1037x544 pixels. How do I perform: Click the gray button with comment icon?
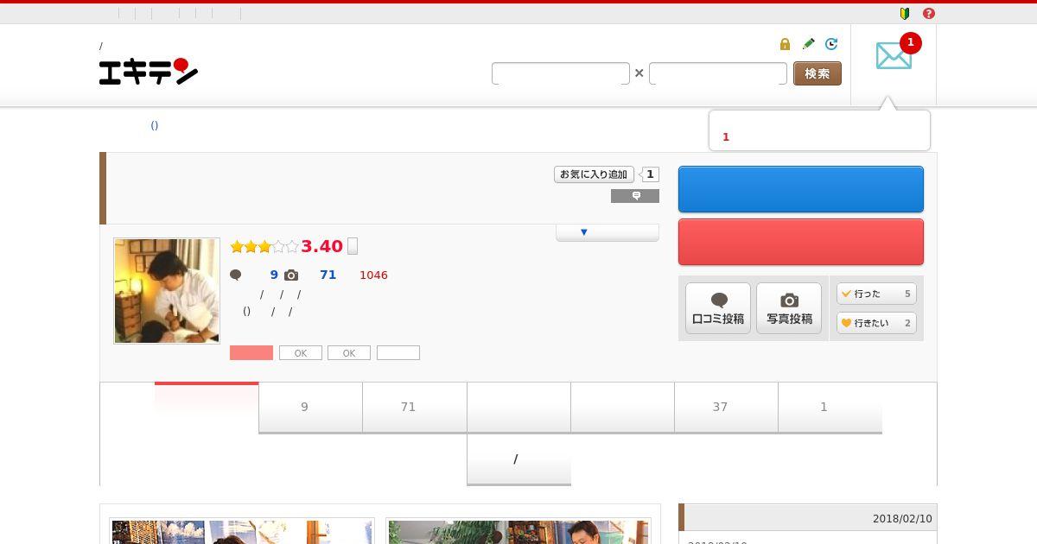(635, 196)
